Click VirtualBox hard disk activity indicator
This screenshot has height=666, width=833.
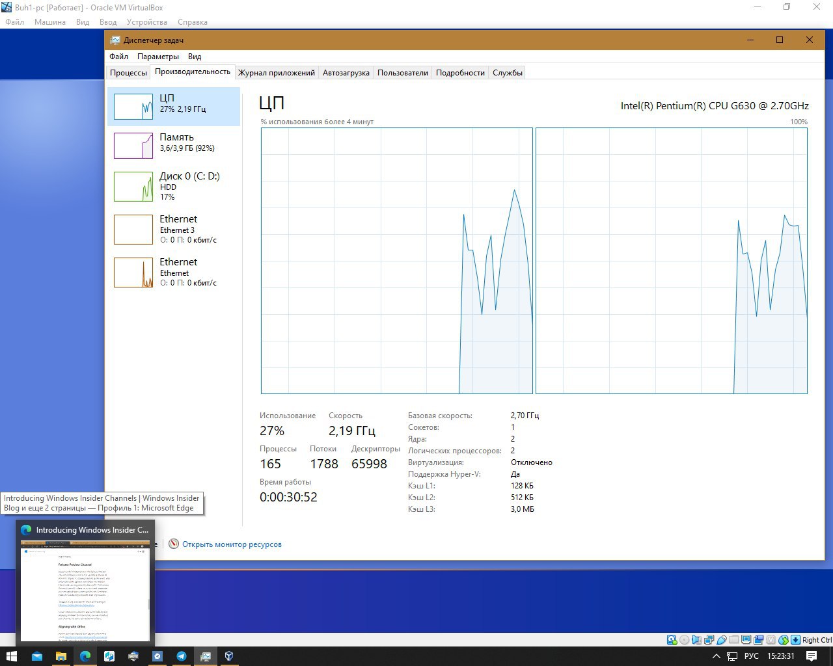tap(672, 640)
